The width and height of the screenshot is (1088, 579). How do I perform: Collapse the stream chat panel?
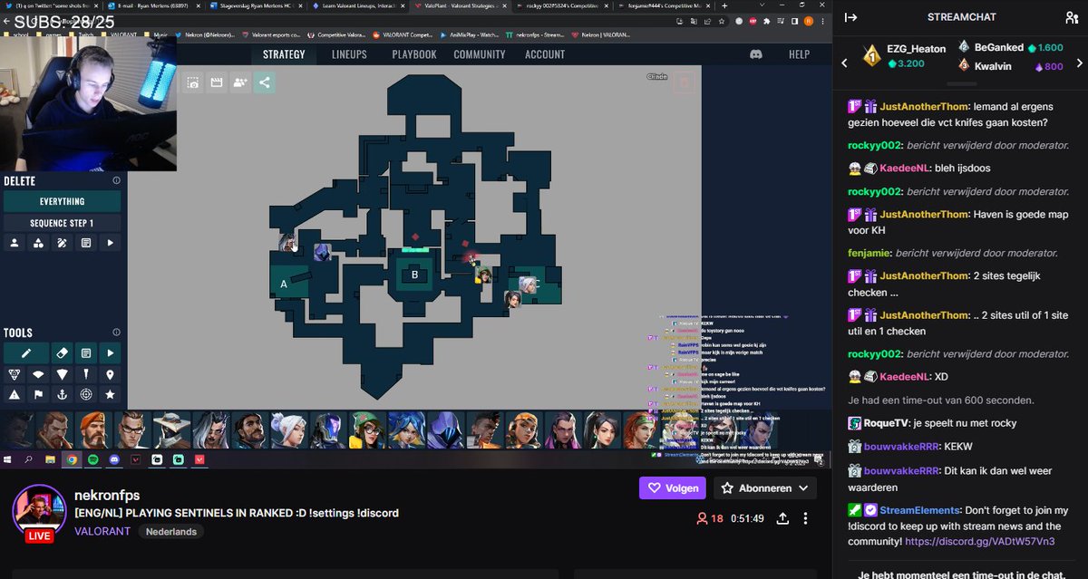click(x=850, y=17)
